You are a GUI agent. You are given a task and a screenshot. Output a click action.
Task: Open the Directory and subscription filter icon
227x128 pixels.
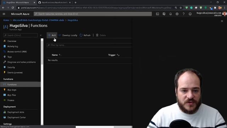[164, 14]
